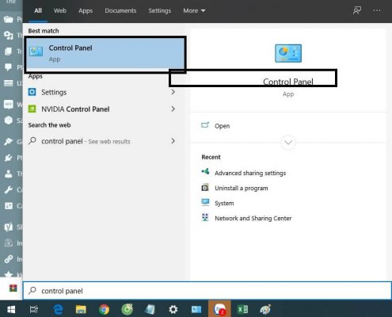Click the notepad-like icon on taskbar
This screenshot has width=392, height=317.
(x=150, y=309)
